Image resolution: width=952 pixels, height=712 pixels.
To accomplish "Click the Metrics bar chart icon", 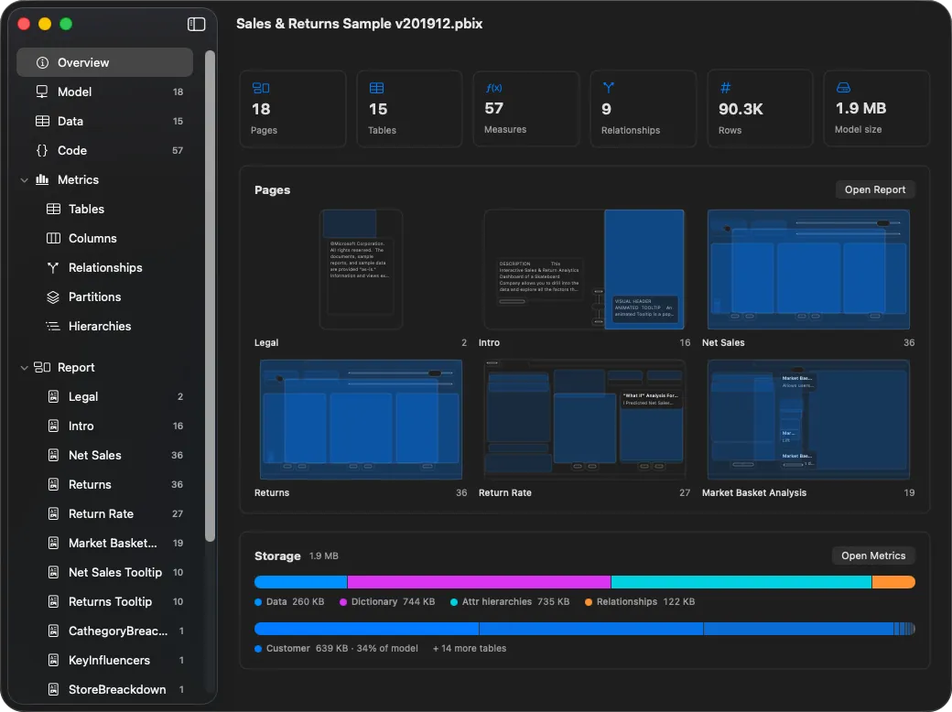I will (42, 179).
